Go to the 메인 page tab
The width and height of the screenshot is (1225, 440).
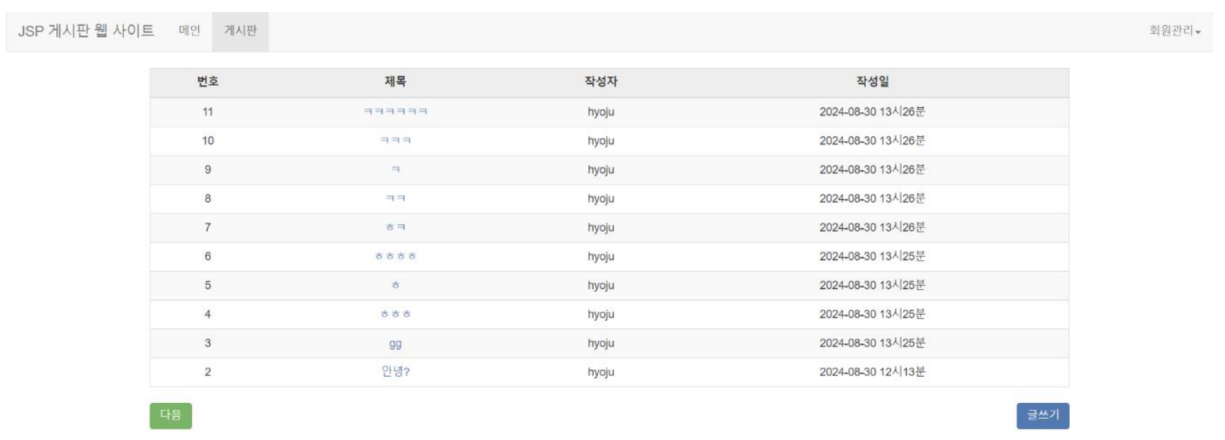click(x=189, y=31)
